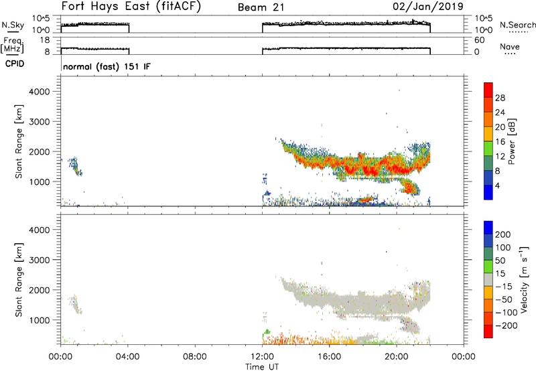
Task: Click the '04:00' time axis tick
Action: tap(128, 357)
